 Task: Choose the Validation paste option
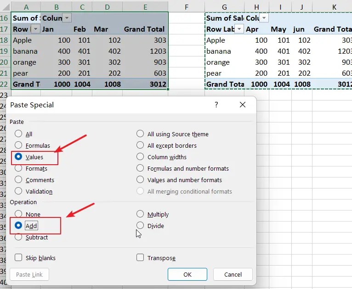[x=18, y=191]
